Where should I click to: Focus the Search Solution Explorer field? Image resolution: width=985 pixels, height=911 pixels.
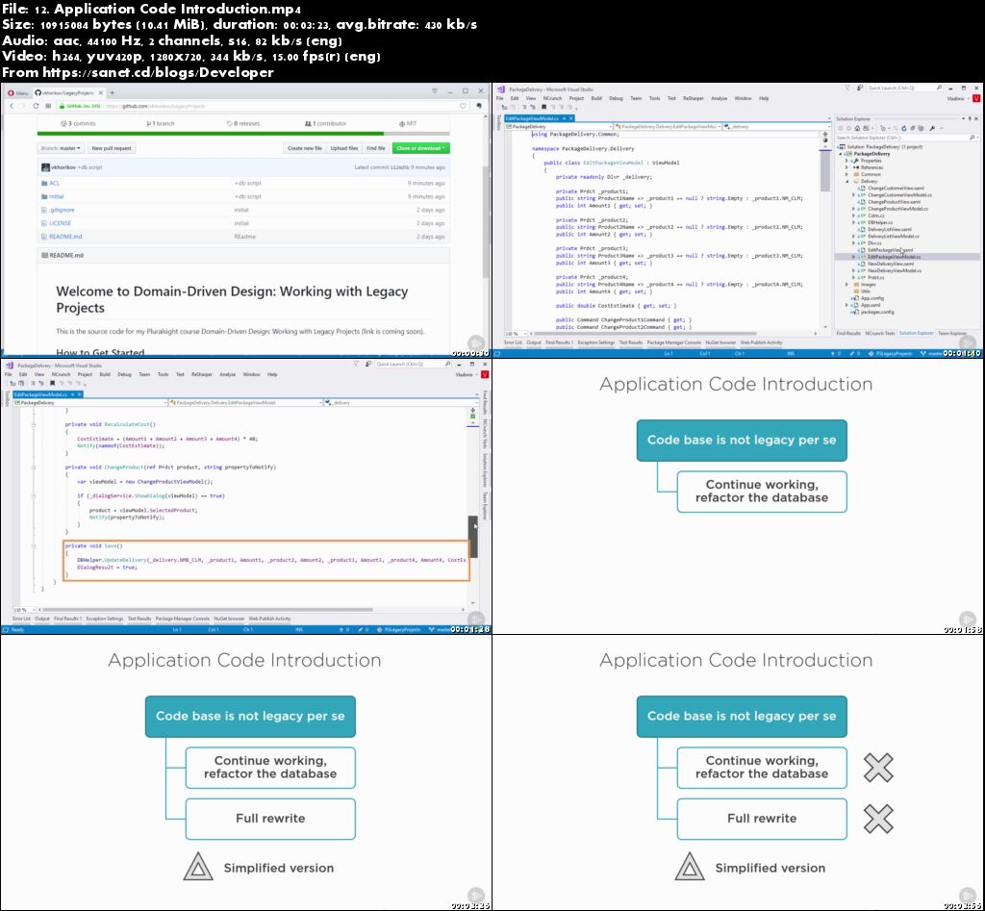pos(906,137)
